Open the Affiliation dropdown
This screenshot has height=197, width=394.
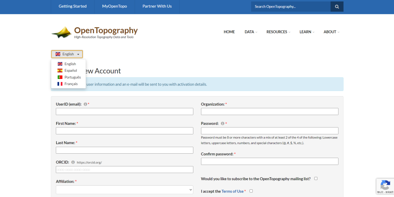(x=124, y=190)
